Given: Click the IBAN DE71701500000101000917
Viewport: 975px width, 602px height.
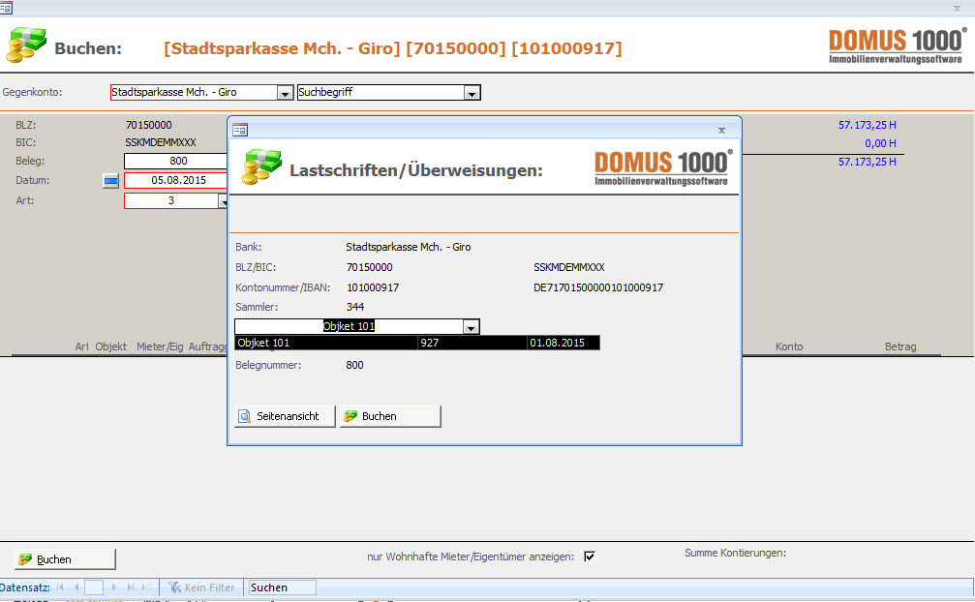Looking at the screenshot, I should point(598,287).
